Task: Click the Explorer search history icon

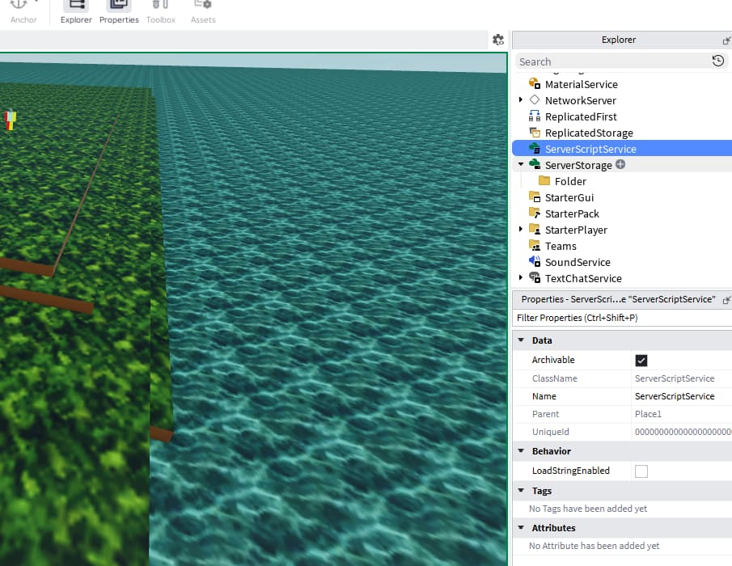Action: (x=718, y=61)
